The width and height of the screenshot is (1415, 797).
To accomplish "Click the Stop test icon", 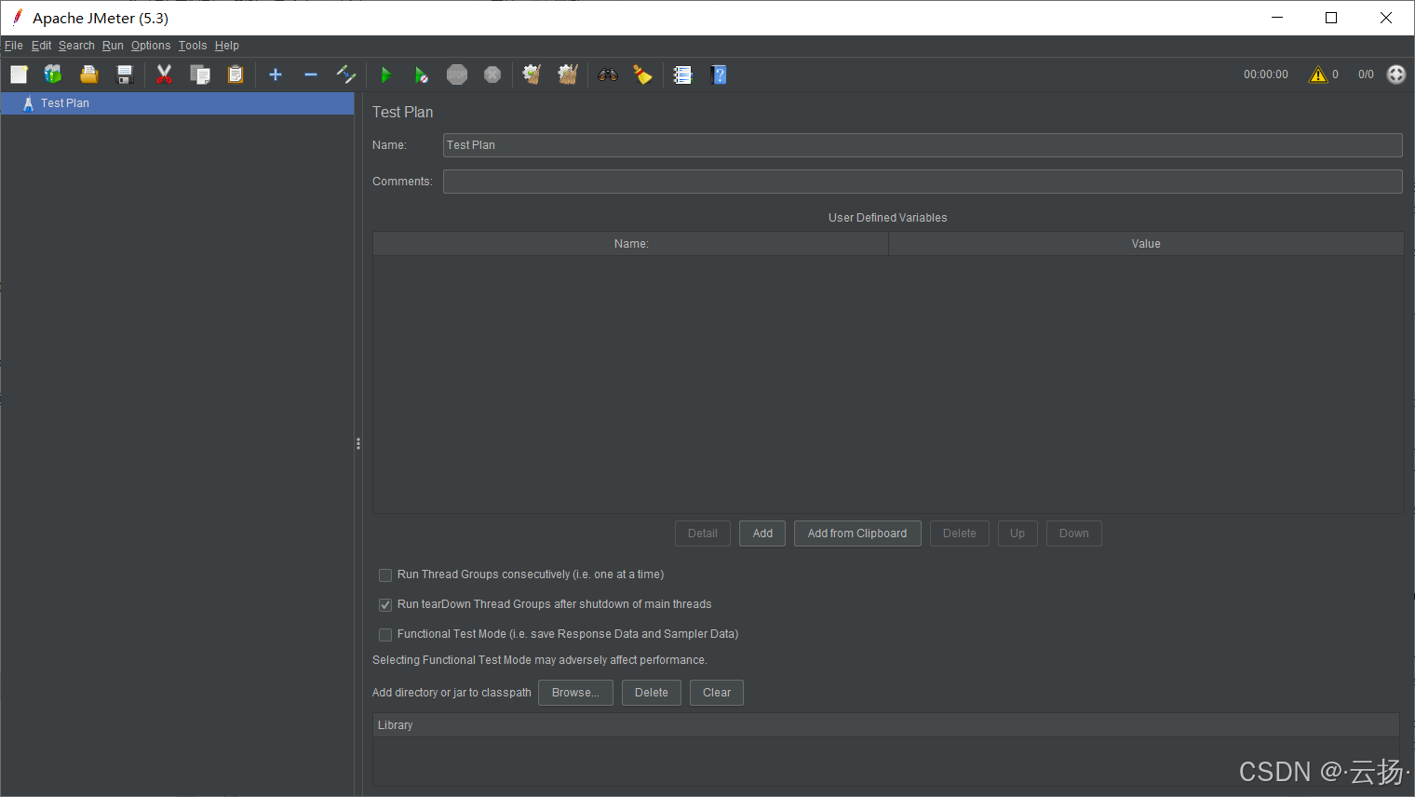I will coord(457,74).
